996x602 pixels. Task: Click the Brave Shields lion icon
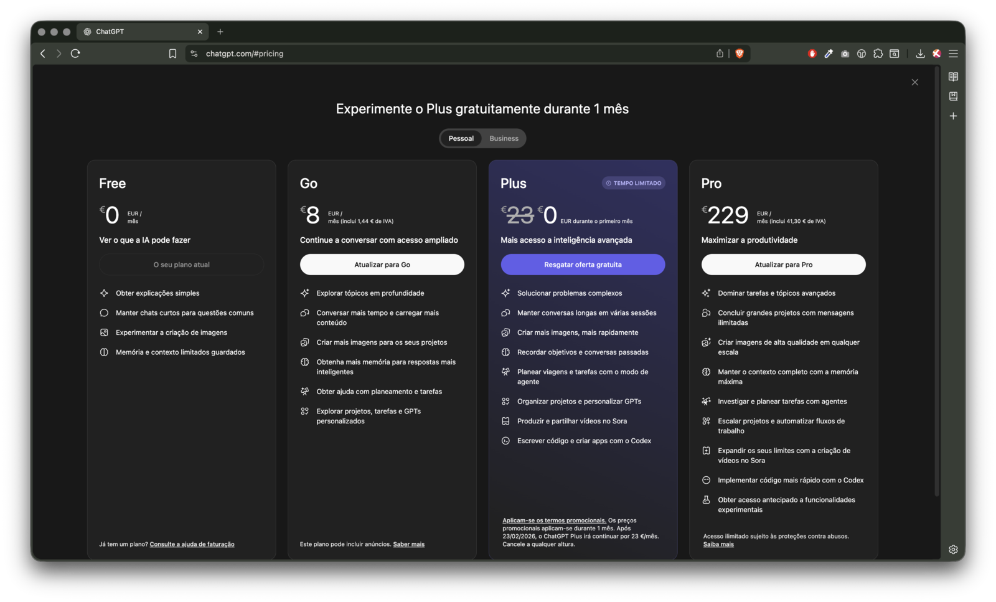point(740,54)
